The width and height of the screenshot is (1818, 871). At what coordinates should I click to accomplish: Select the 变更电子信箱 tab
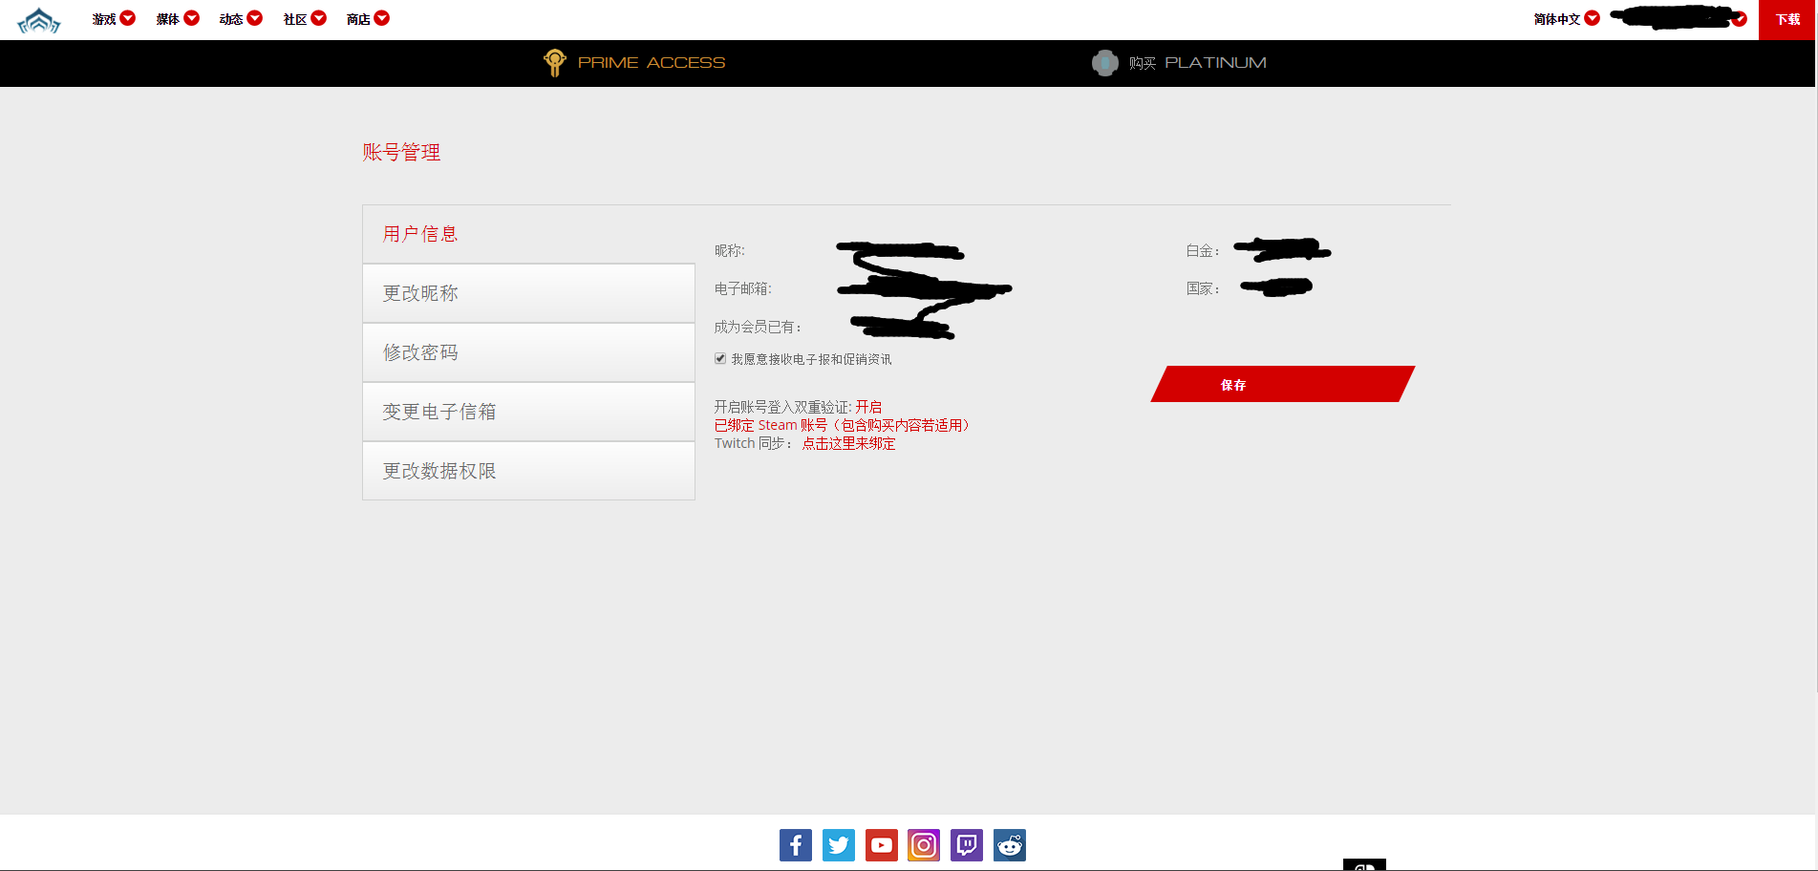coord(528,412)
